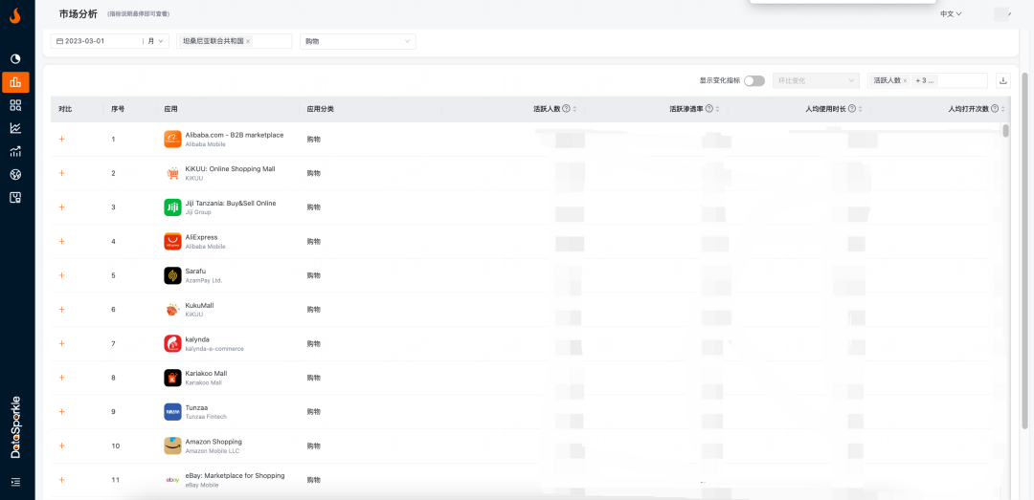
Task: Add Tunzaa row to comparison
Action: (x=62, y=412)
